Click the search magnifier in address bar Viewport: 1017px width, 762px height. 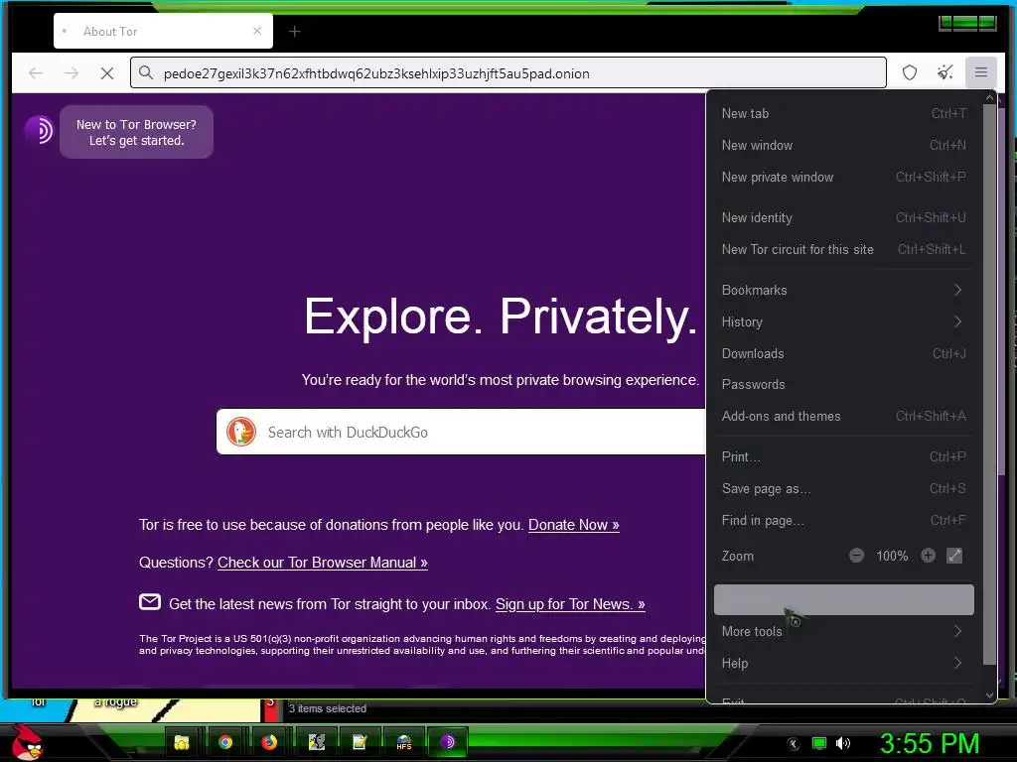pos(147,72)
